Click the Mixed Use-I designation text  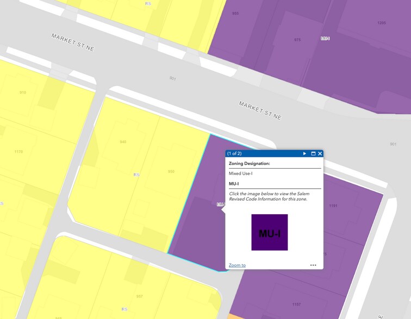241,174
